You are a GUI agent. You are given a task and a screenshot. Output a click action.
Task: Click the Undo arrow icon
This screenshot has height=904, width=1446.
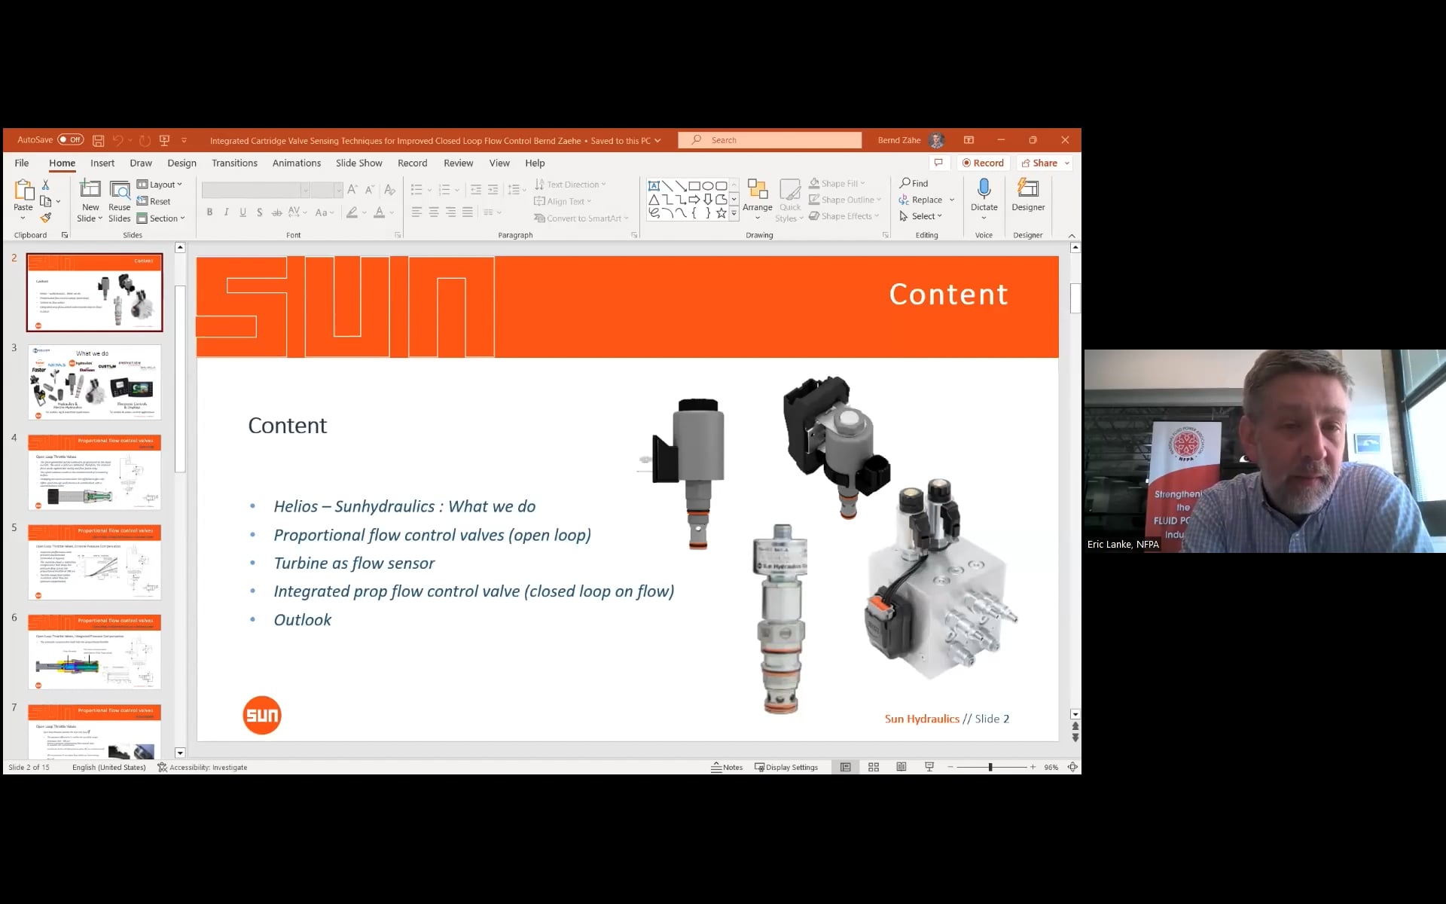[117, 140]
